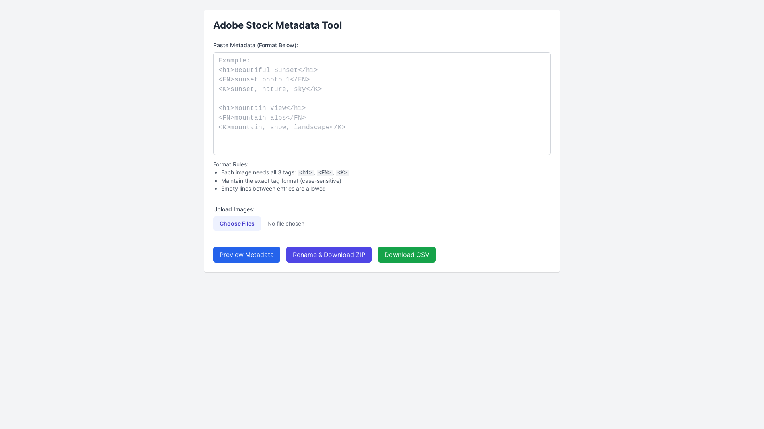This screenshot has height=429, width=764.
Task: Click the 'Format Rules:' text
Action: coord(231,164)
